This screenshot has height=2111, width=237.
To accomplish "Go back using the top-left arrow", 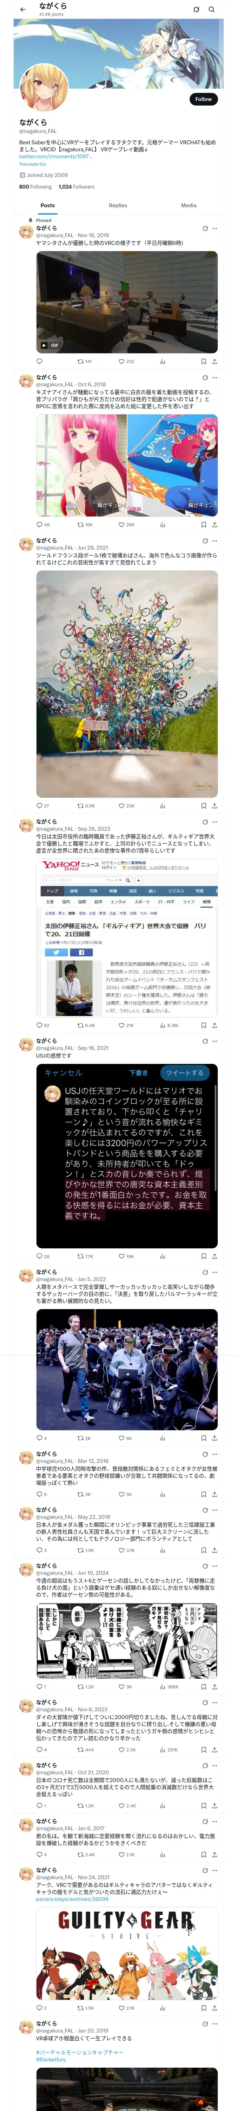I will (x=23, y=10).
